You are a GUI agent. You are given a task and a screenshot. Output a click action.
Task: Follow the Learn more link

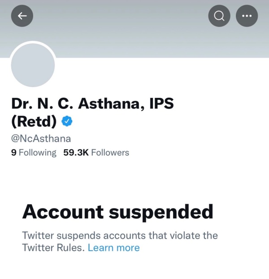coord(113,248)
